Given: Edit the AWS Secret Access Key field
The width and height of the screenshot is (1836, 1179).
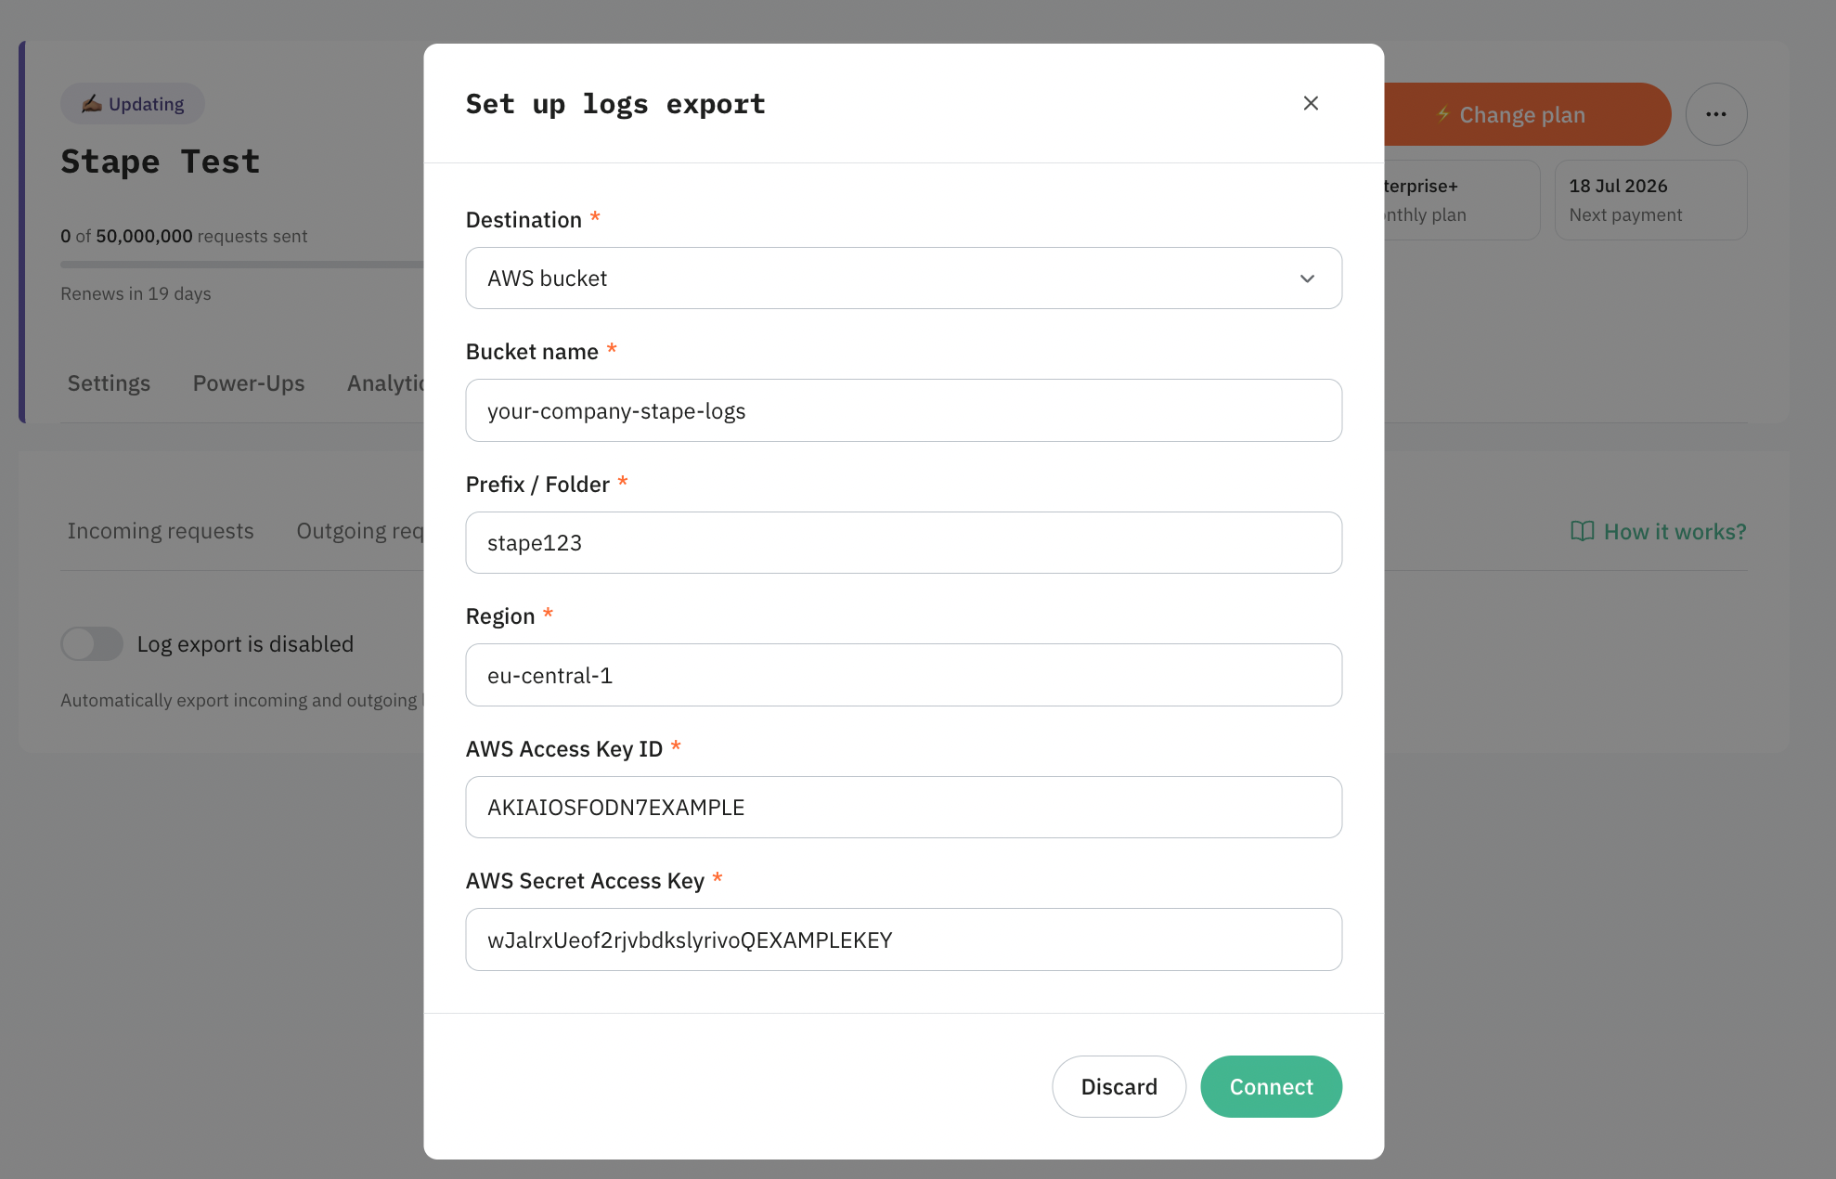Looking at the screenshot, I should click(903, 939).
